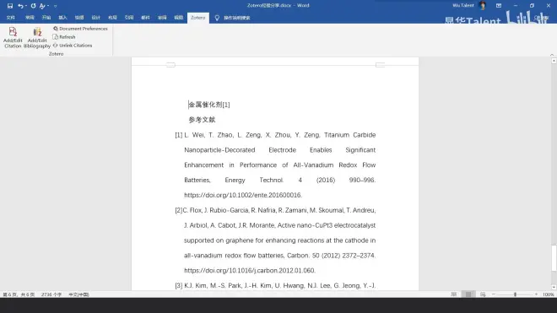Open Ribbon Display Options icon

499,6
